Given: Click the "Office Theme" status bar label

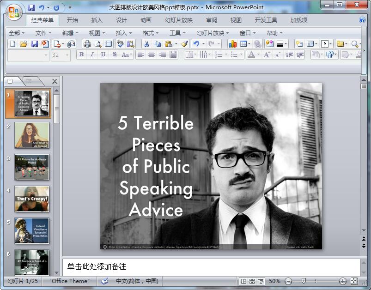Looking at the screenshot, I should (70, 281).
